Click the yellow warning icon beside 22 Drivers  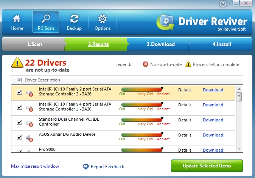(x=17, y=63)
